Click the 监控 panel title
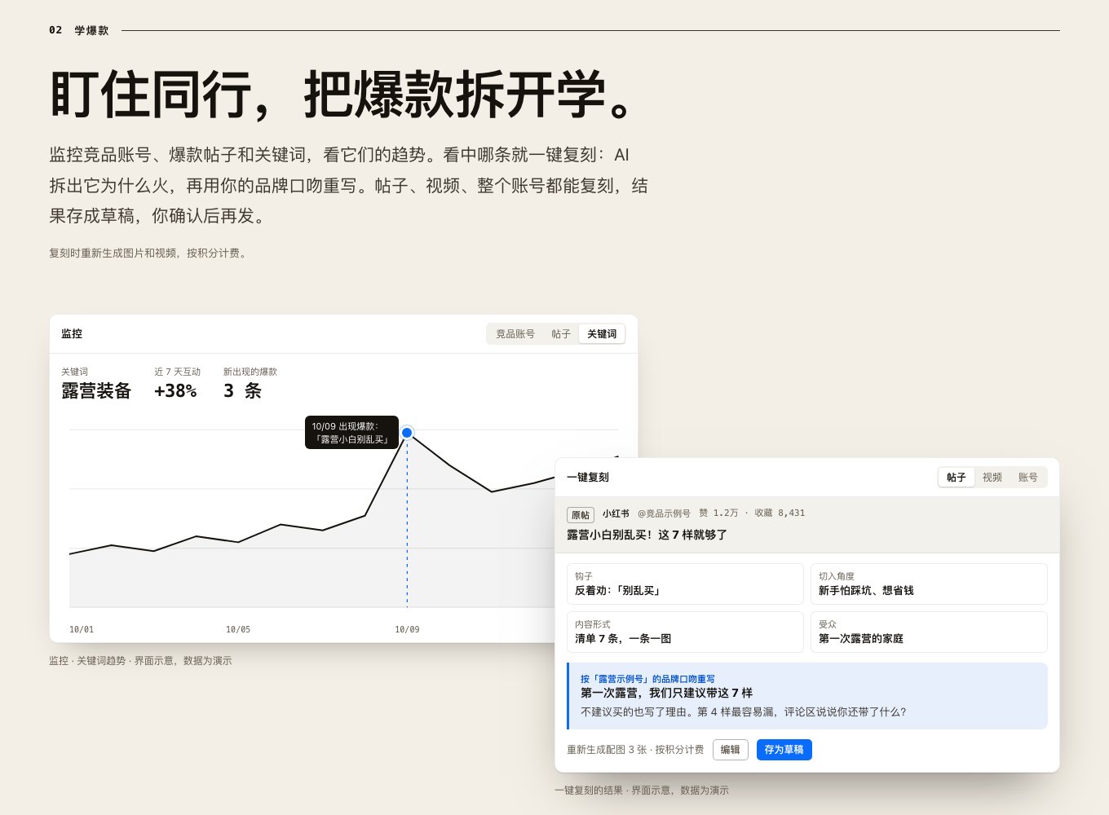Viewport: 1109px width, 815px height. (72, 334)
